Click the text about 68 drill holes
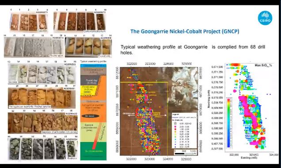Image resolution: width=281 pixels, height=168 pixels. 193,50
